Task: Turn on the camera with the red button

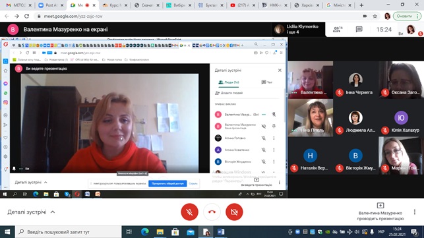Action: point(234,212)
